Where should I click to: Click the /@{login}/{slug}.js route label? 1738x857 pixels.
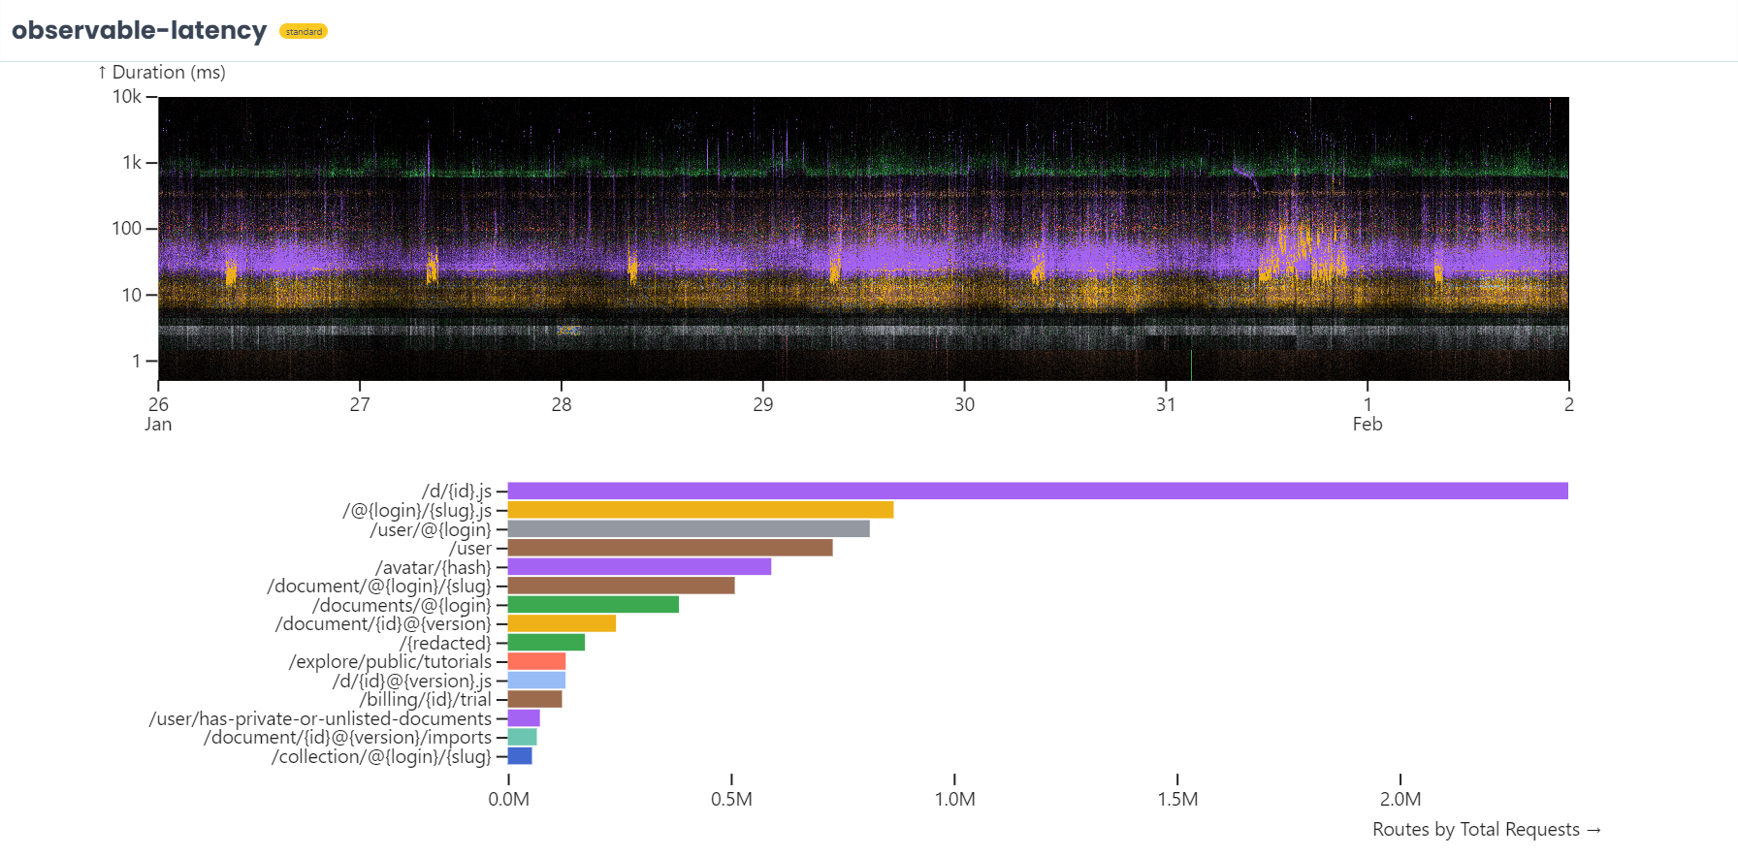point(417,510)
